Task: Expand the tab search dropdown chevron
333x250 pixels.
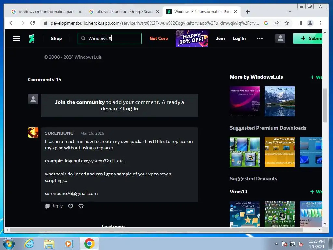Action: pos(290,12)
